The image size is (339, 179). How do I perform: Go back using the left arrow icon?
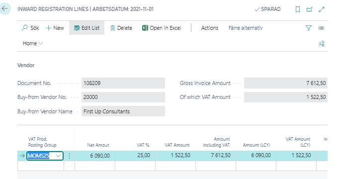pyautogui.click(x=4, y=8)
